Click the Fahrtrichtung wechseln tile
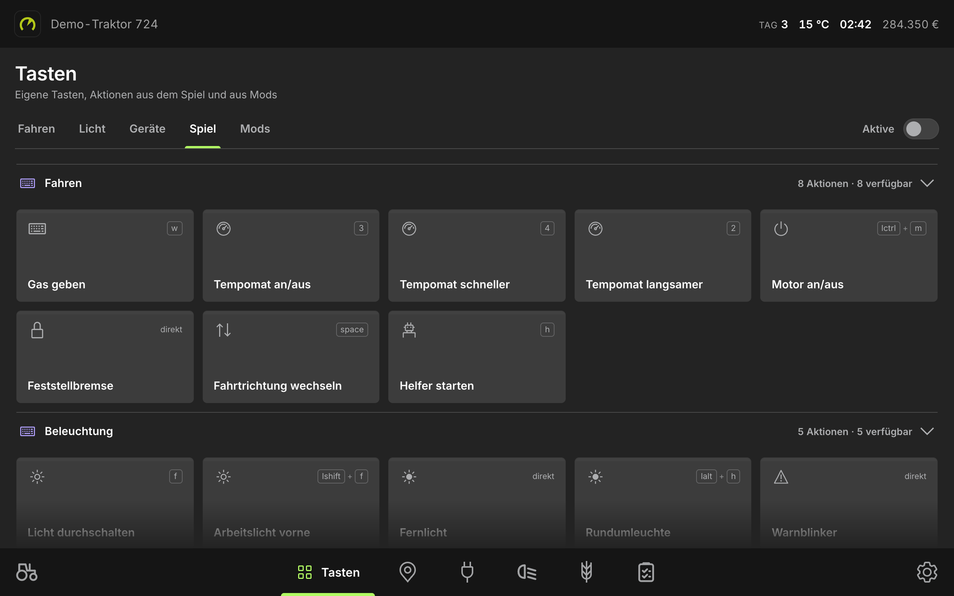954x596 pixels. [x=291, y=357]
